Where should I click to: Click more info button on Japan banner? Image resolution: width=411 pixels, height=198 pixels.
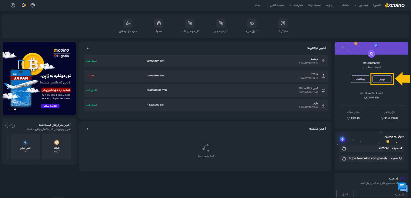click(x=50, y=106)
